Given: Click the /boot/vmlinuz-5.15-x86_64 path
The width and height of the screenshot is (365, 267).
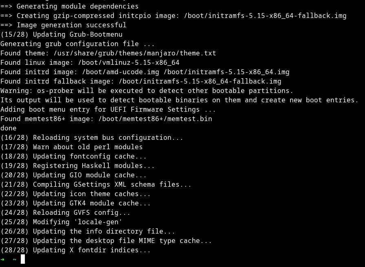Looking at the screenshot, I should coord(128,62).
